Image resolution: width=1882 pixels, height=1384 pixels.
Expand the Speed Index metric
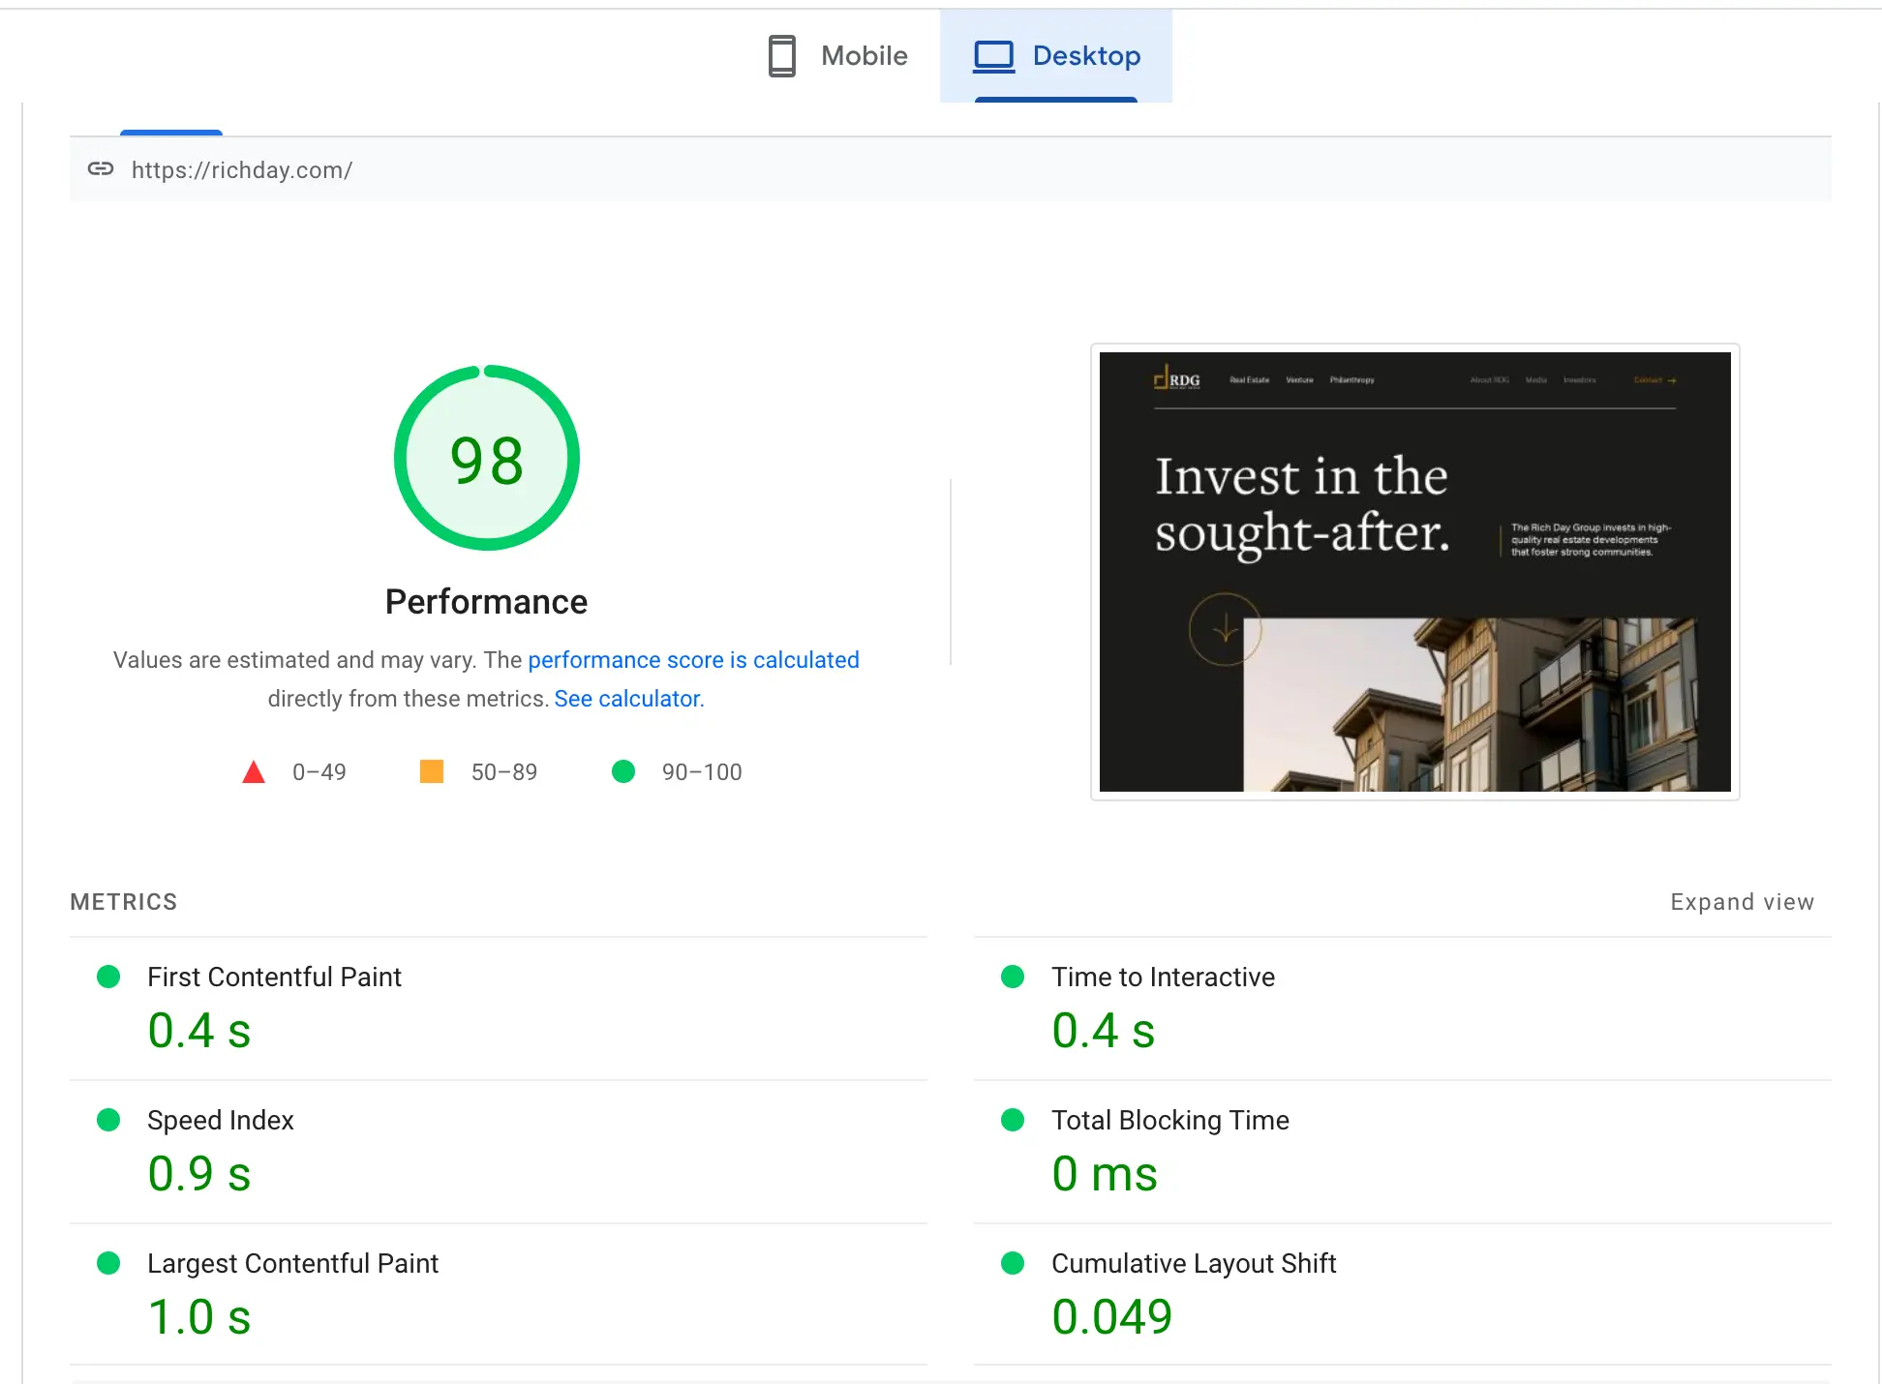[x=499, y=1152]
